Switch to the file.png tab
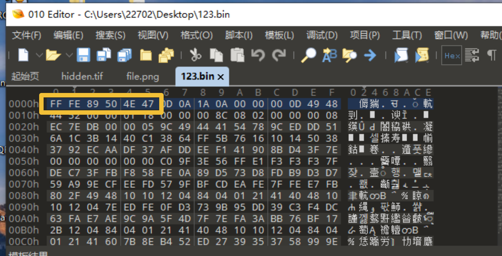This screenshot has width=502, height=256. point(143,76)
